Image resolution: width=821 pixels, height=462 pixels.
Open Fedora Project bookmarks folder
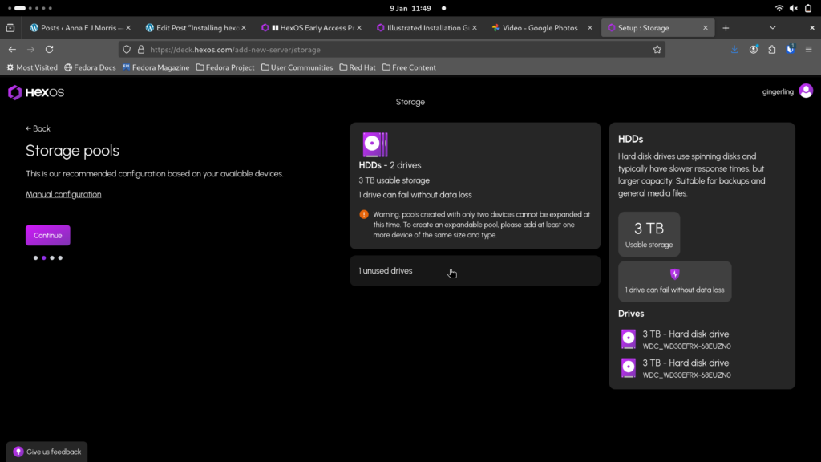(225, 67)
